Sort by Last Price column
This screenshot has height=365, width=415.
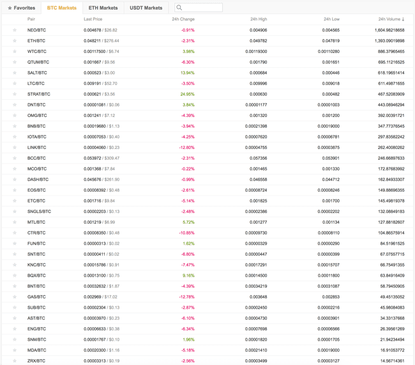[93, 19]
